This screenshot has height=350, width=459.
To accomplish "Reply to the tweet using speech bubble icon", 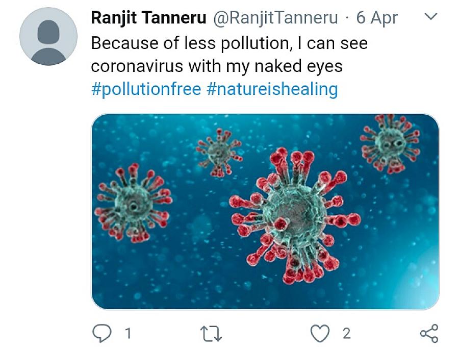I will [x=102, y=334].
